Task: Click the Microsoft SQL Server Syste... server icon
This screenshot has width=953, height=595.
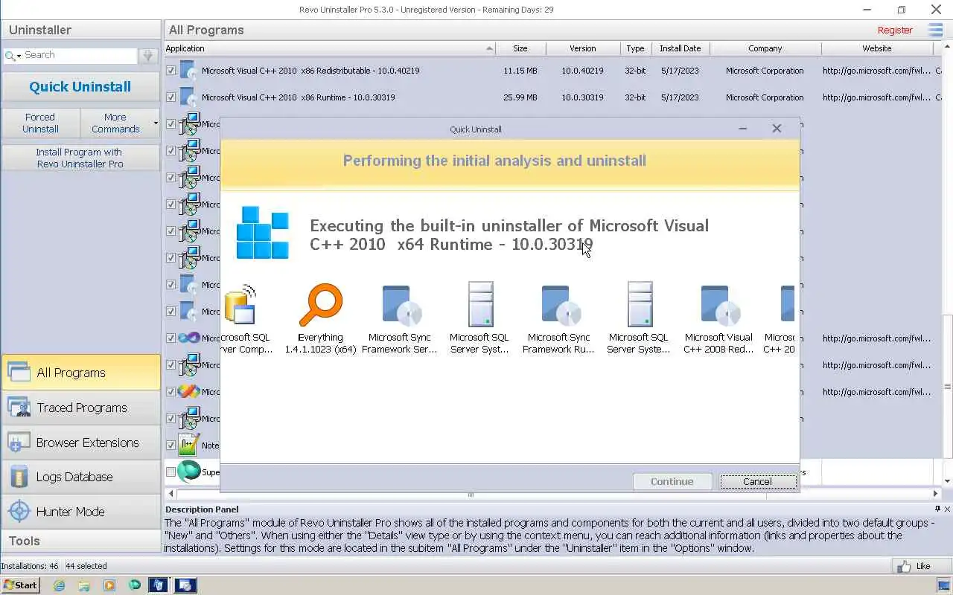Action: tap(640, 304)
